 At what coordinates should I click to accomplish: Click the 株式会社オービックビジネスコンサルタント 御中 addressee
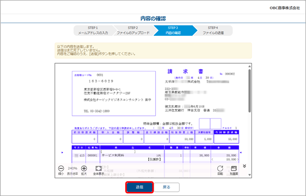click(117, 100)
